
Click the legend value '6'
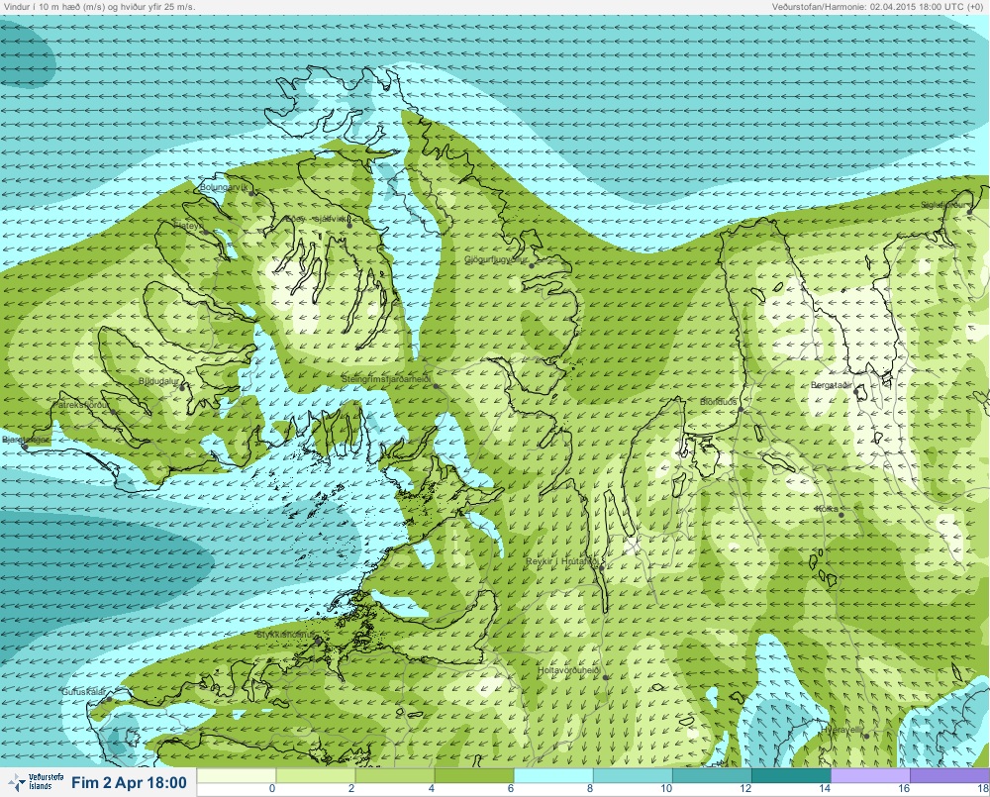[x=511, y=789]
